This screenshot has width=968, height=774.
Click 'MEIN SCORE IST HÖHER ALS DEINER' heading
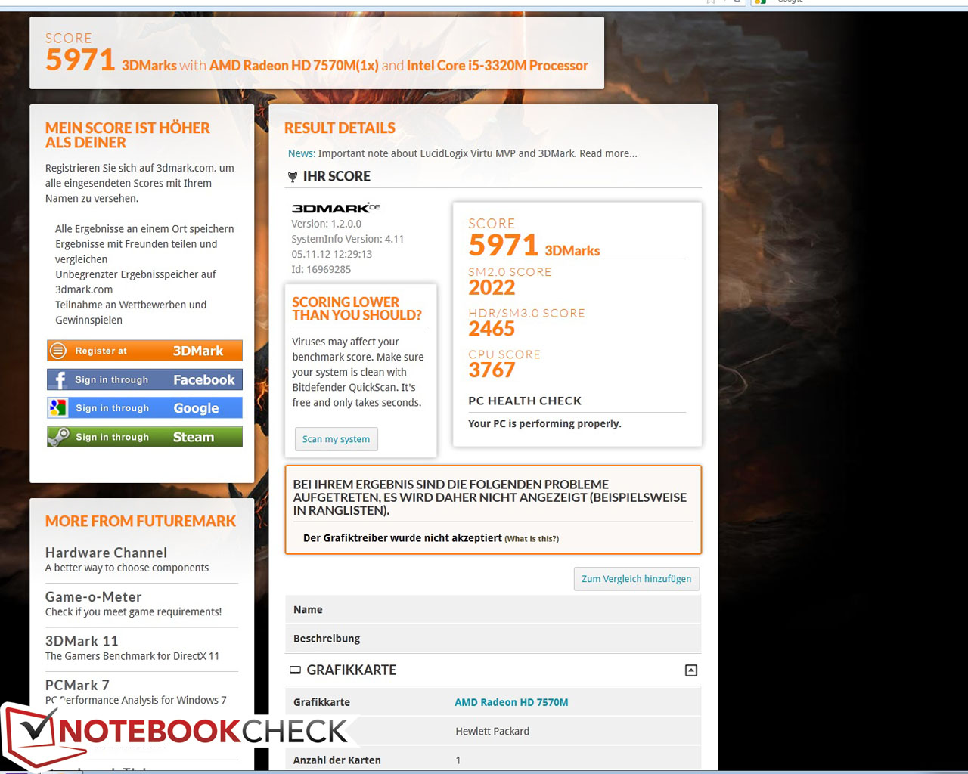[128, 135]
